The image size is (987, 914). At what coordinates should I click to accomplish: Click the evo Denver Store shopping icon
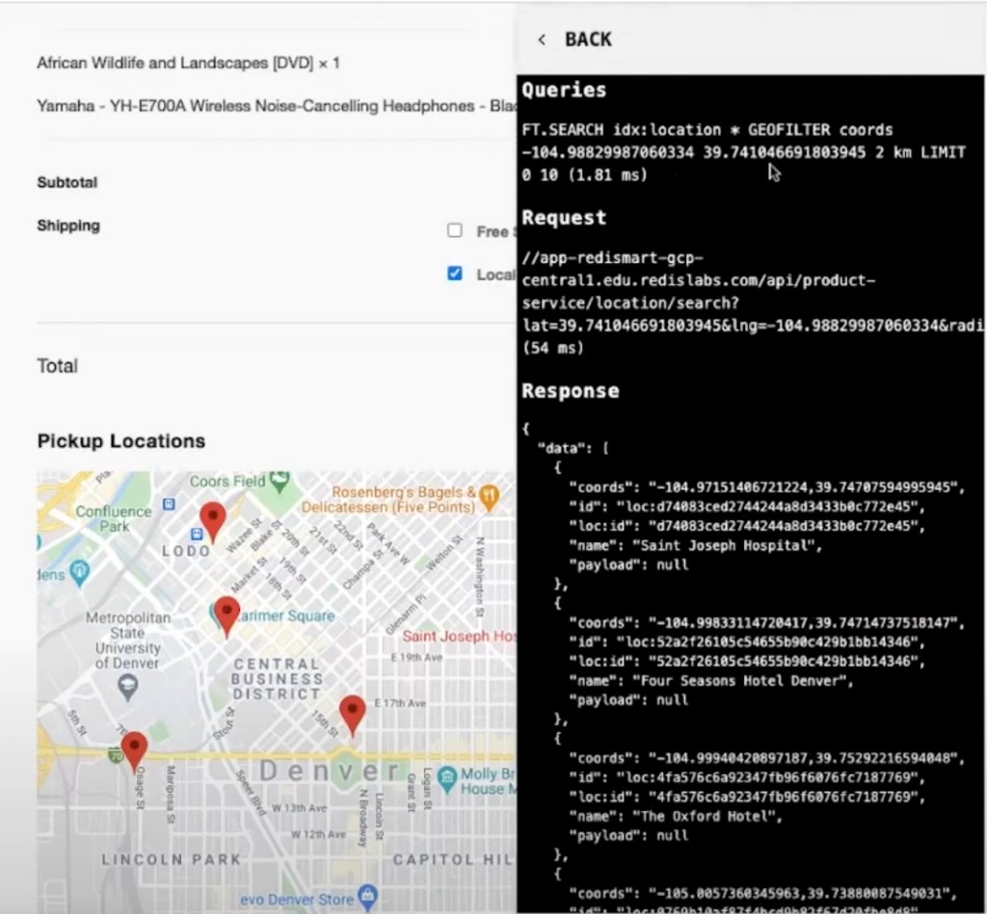coord(366,897)
